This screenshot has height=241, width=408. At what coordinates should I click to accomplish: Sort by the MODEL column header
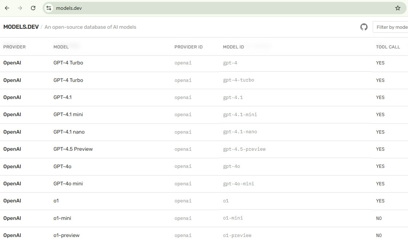point(61,47)
